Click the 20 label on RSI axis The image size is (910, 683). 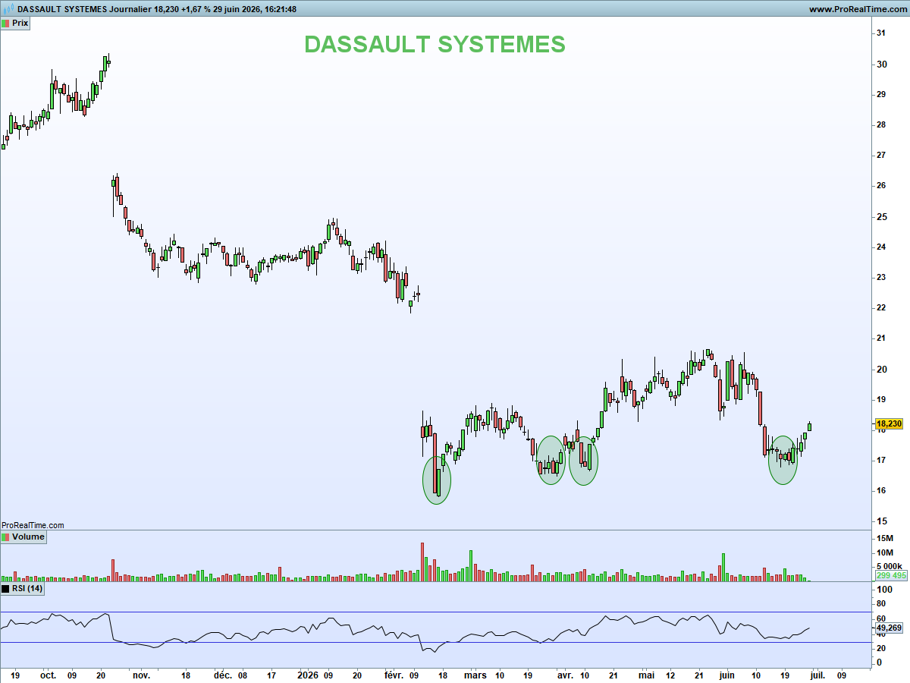pyautogui.click(x=882, y=648)
